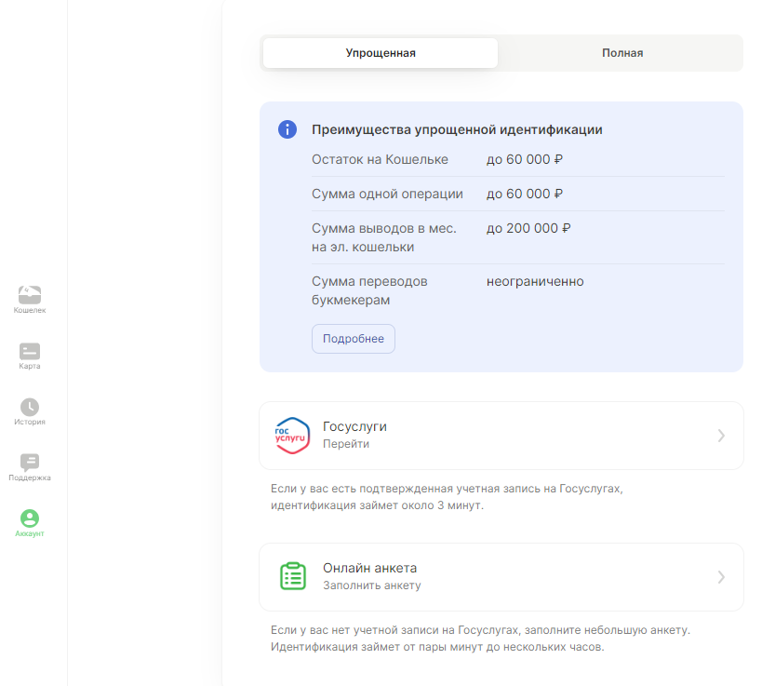Click the text about filling небольшую анкету
Screen dimensions: 775x686
pos(480,639)
